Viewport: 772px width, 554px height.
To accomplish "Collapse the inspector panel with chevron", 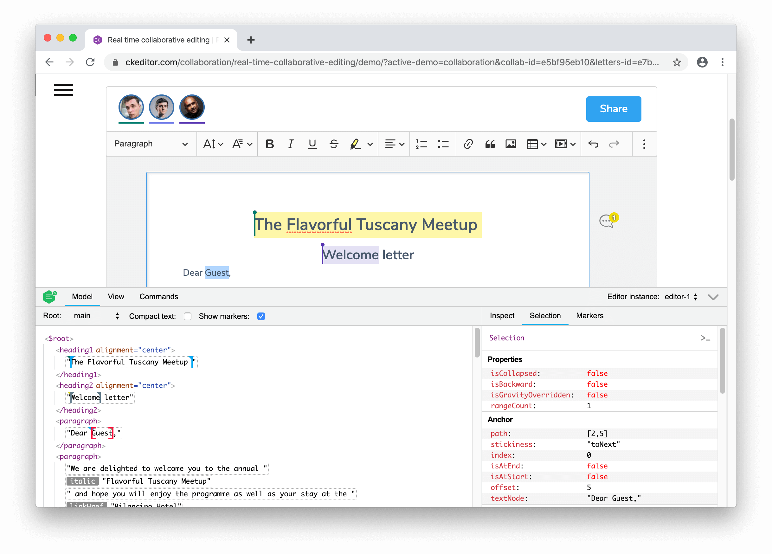I will 713,297.
